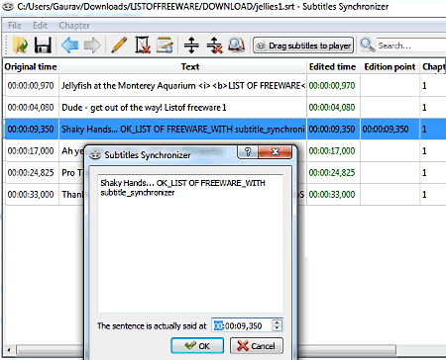This screenshot has width=446, height=360.
Task: Remove edition point hourglass icon
Action: (x=143, y=45)
